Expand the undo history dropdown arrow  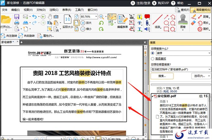pos(39,16)
